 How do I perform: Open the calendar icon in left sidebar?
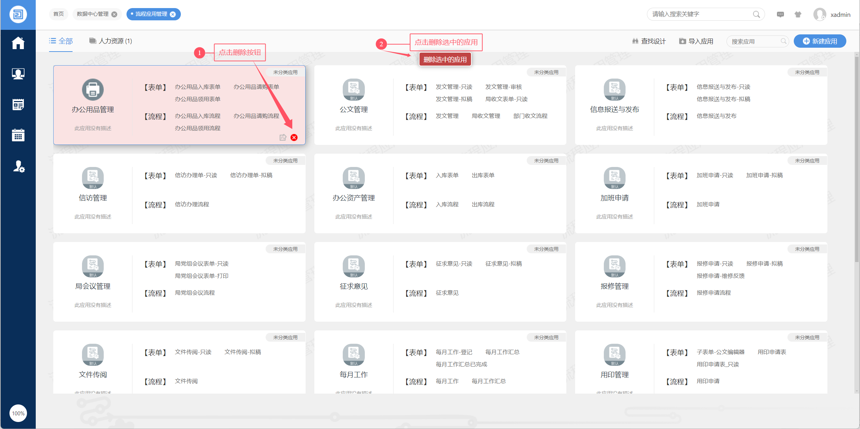point(18,135)
